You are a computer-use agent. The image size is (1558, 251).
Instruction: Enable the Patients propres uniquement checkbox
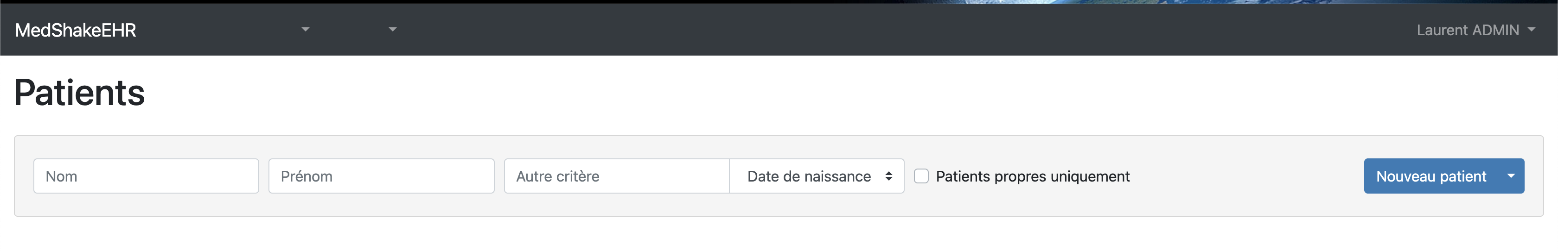click(921, 176)
